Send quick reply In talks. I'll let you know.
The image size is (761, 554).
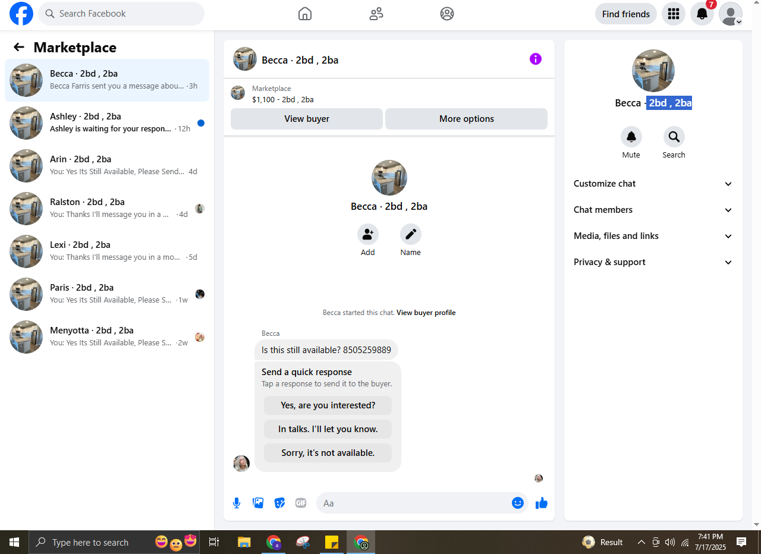pyautogui.click(x=328, y=429)
